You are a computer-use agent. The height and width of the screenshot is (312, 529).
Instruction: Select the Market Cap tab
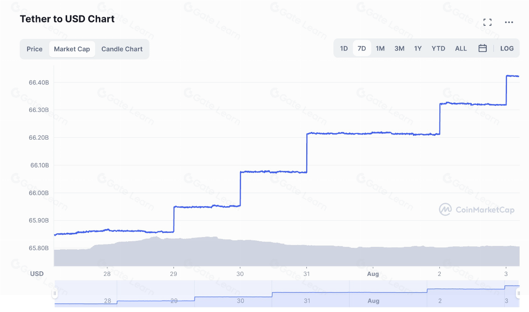(x=72, y=49)
